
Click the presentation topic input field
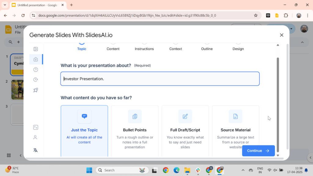coord(160,79)
